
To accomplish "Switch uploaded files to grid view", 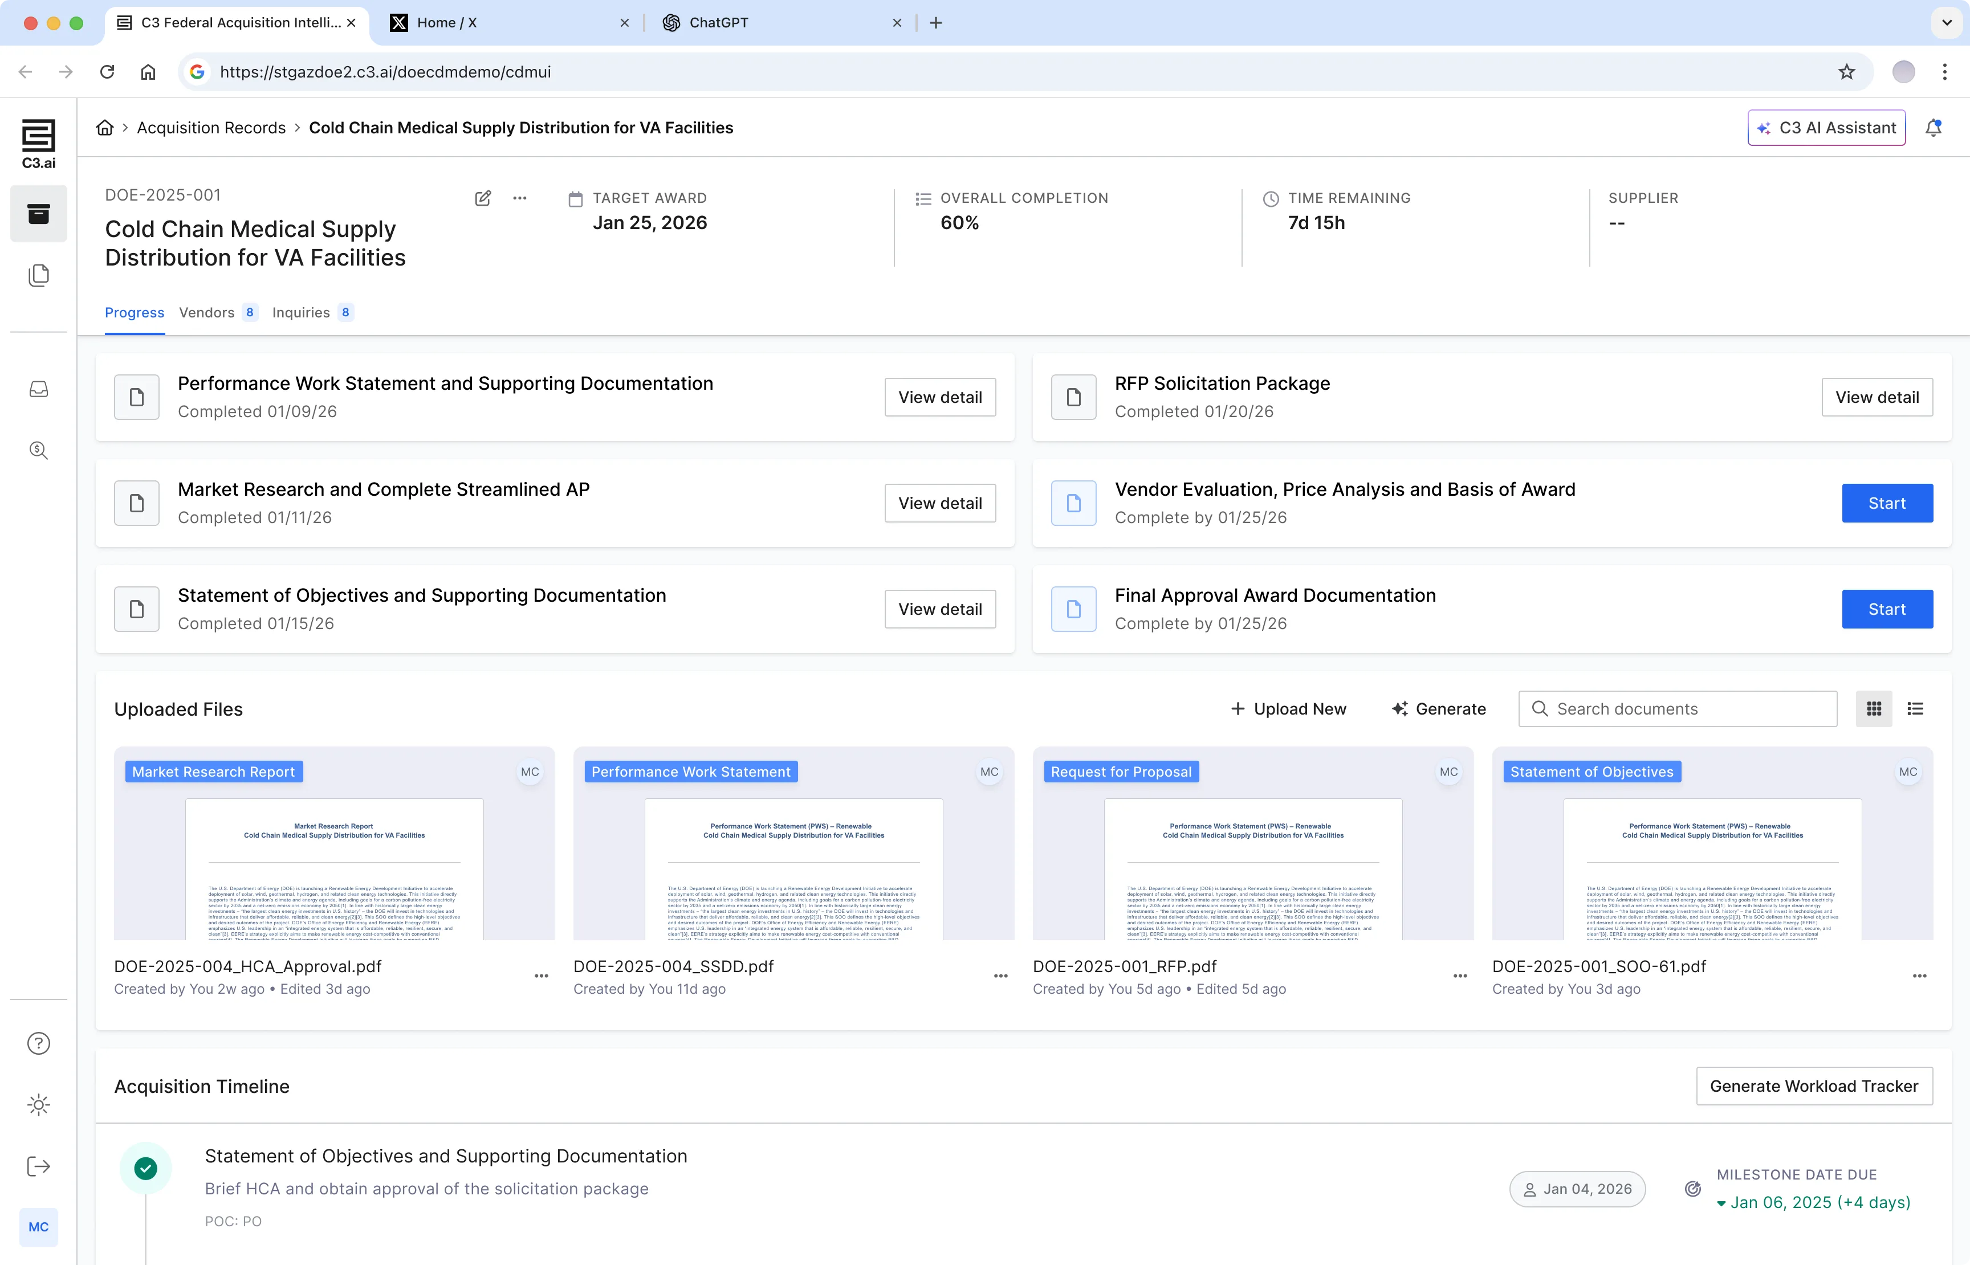I will 1874,709.
